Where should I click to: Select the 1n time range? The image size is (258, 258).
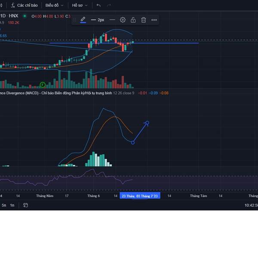point(12,205)
